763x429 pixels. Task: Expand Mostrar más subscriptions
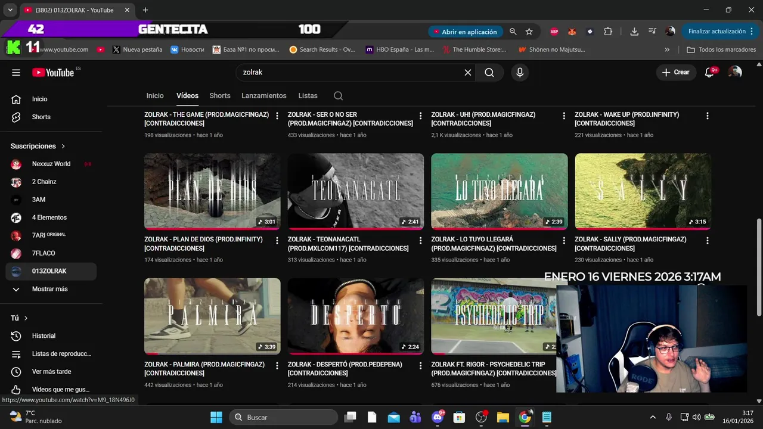coord(48,289)
